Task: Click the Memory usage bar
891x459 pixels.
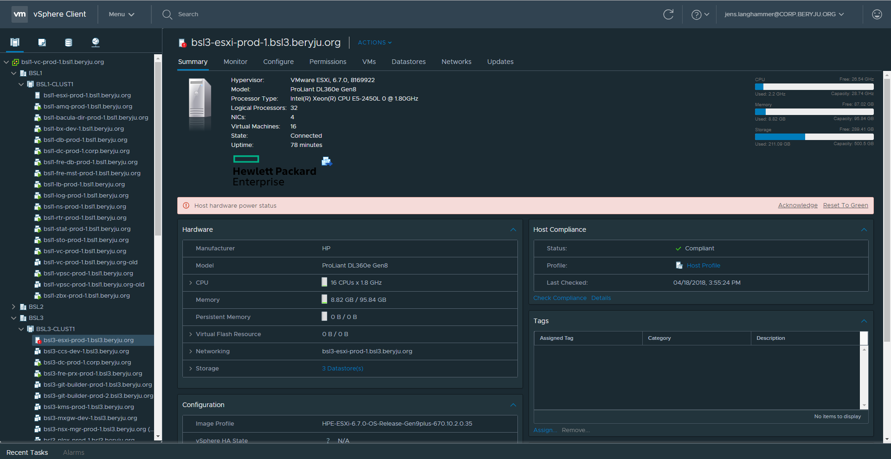Action: (x=814, y=112)
